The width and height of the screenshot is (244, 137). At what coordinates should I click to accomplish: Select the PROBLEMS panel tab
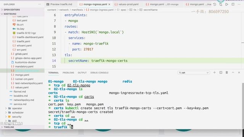coord(68,73)
